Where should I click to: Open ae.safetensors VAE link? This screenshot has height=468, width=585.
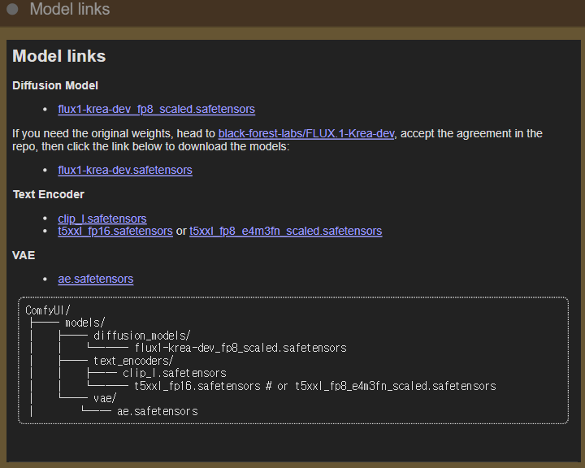96,279
